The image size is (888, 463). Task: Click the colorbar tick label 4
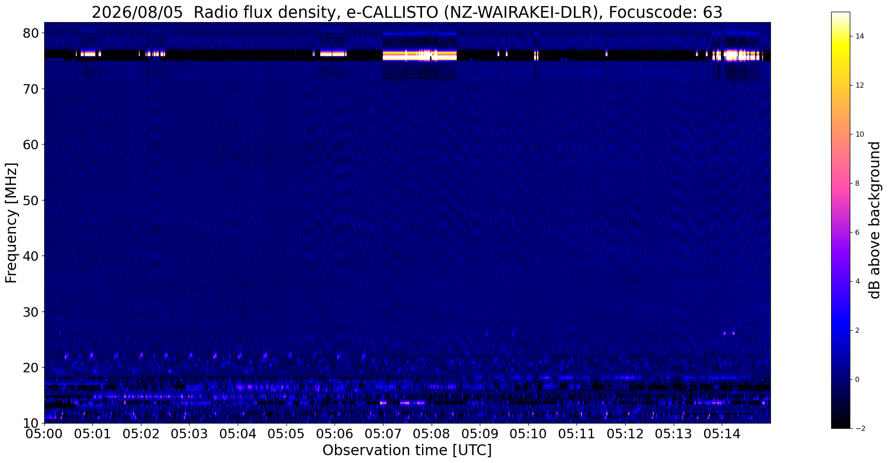pos(857,282)
